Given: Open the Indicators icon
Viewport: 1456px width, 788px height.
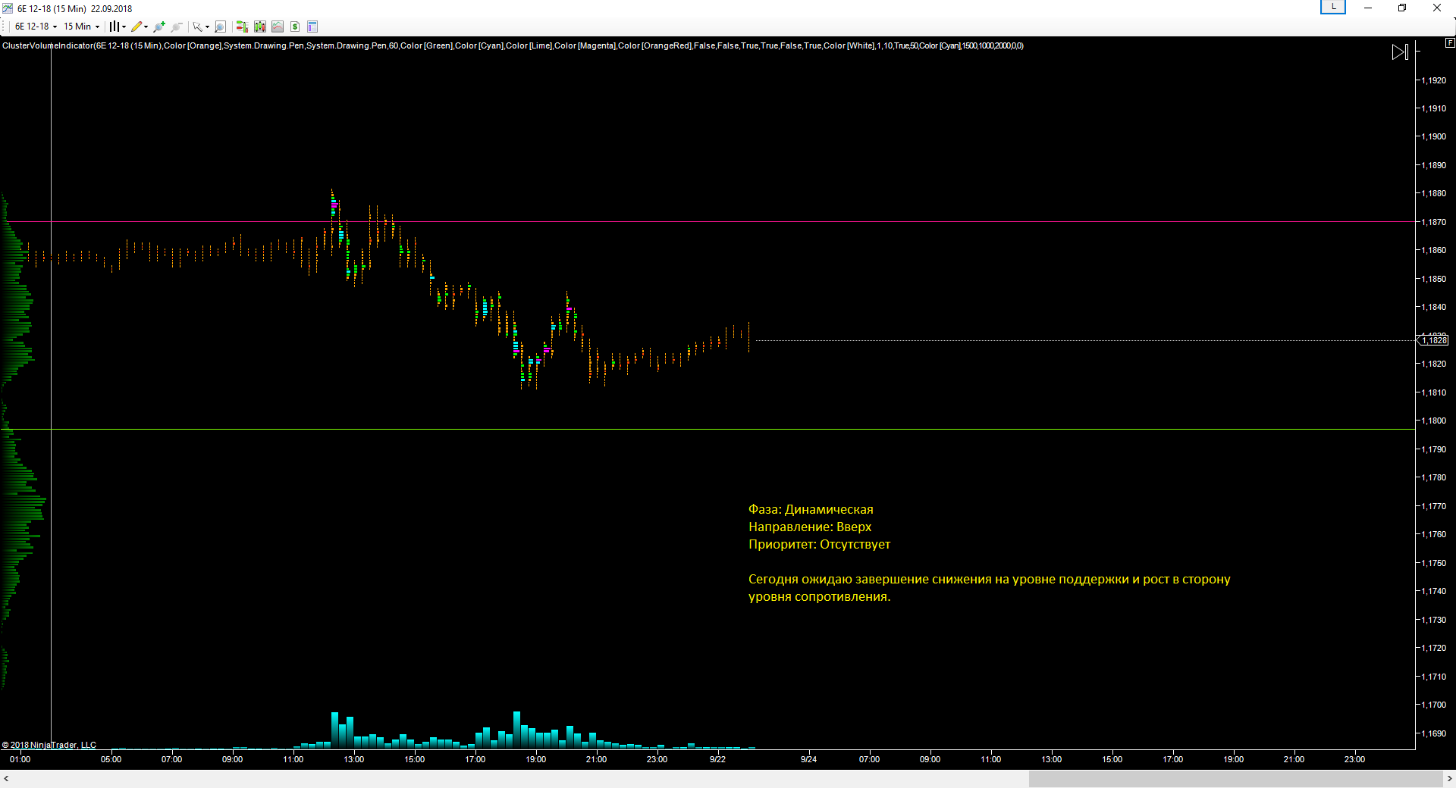Looking at the screenshot, I should click(x=278, y=27).
